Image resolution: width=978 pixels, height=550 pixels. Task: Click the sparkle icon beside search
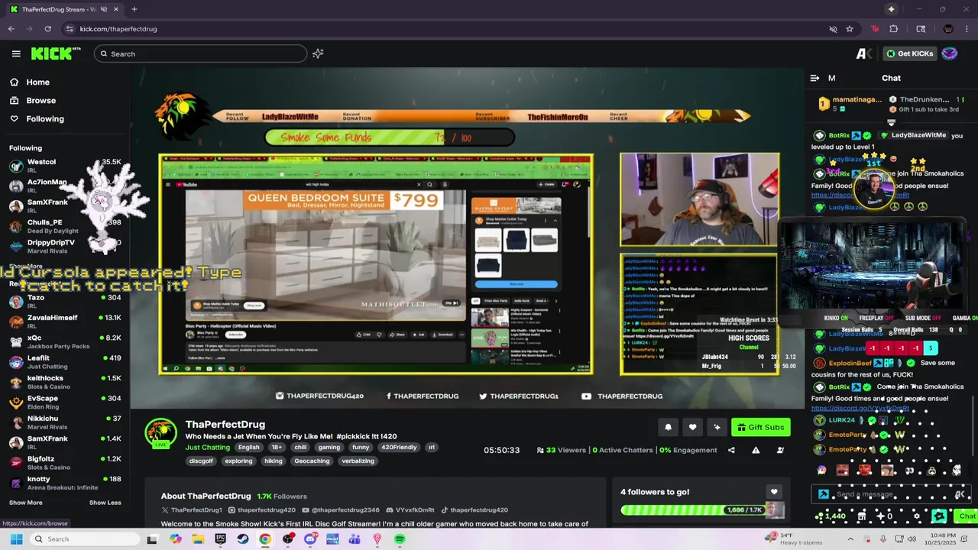(x=318, y=53)
